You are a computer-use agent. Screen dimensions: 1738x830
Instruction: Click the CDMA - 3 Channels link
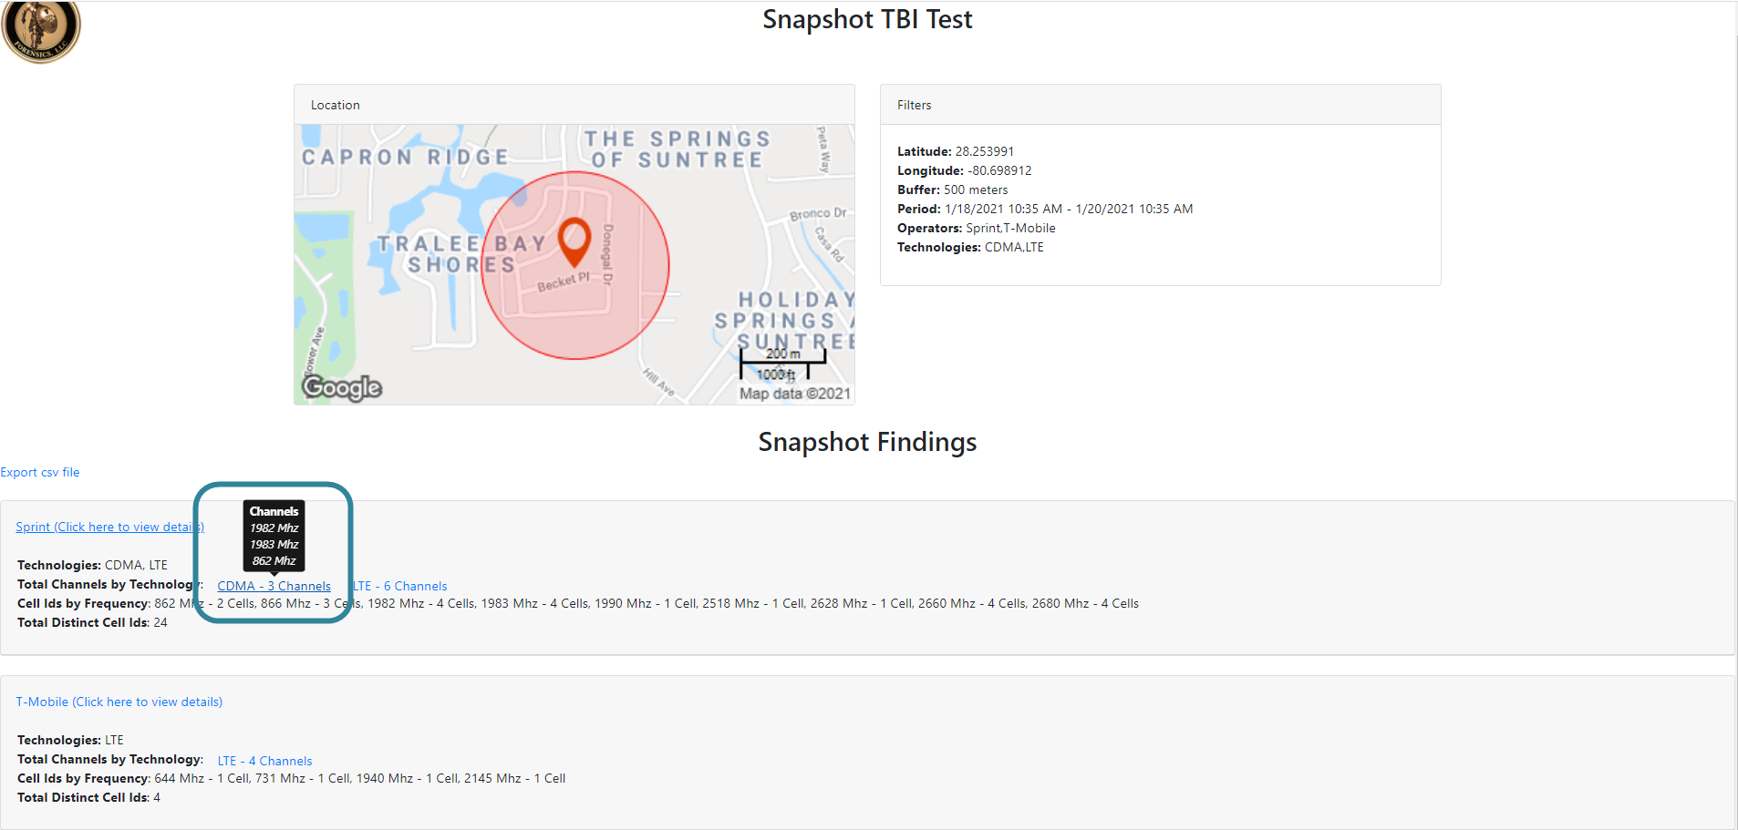pyautogui.click(x=274, y=586)
